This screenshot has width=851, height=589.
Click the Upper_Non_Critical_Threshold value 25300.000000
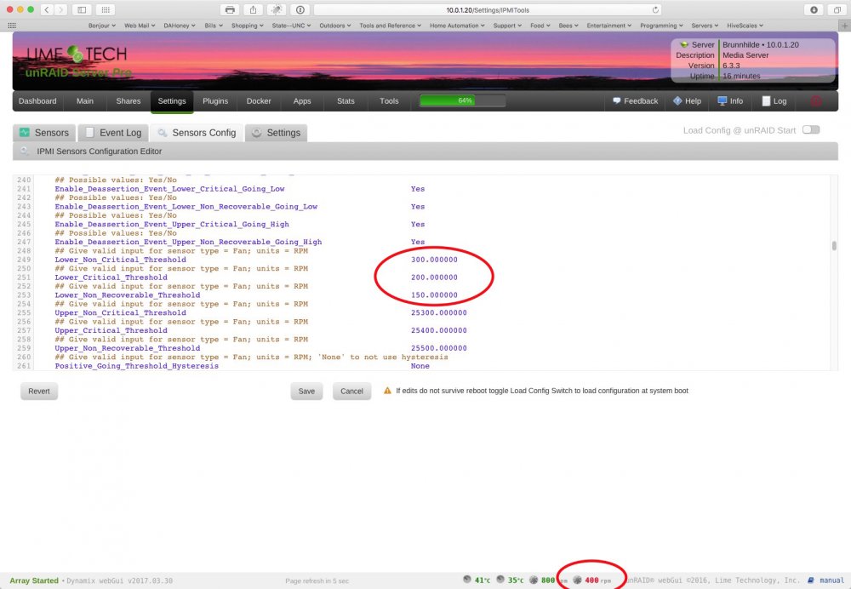click(438, 312)
